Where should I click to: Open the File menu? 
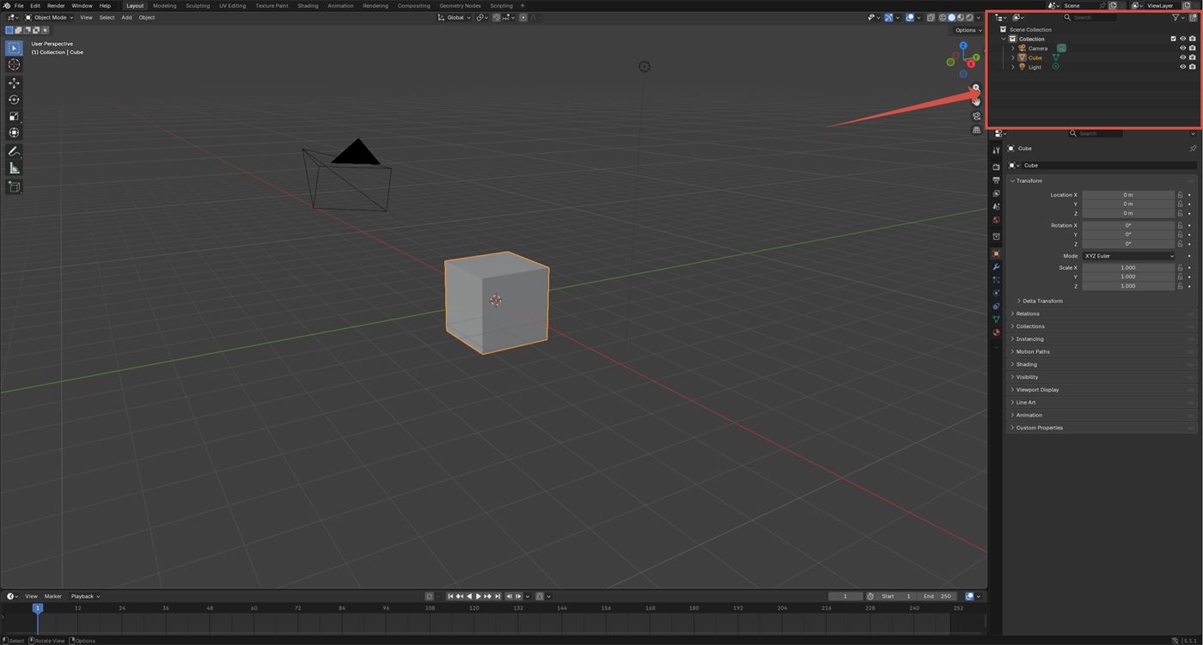pyautogui.click(x=19, y=5)
